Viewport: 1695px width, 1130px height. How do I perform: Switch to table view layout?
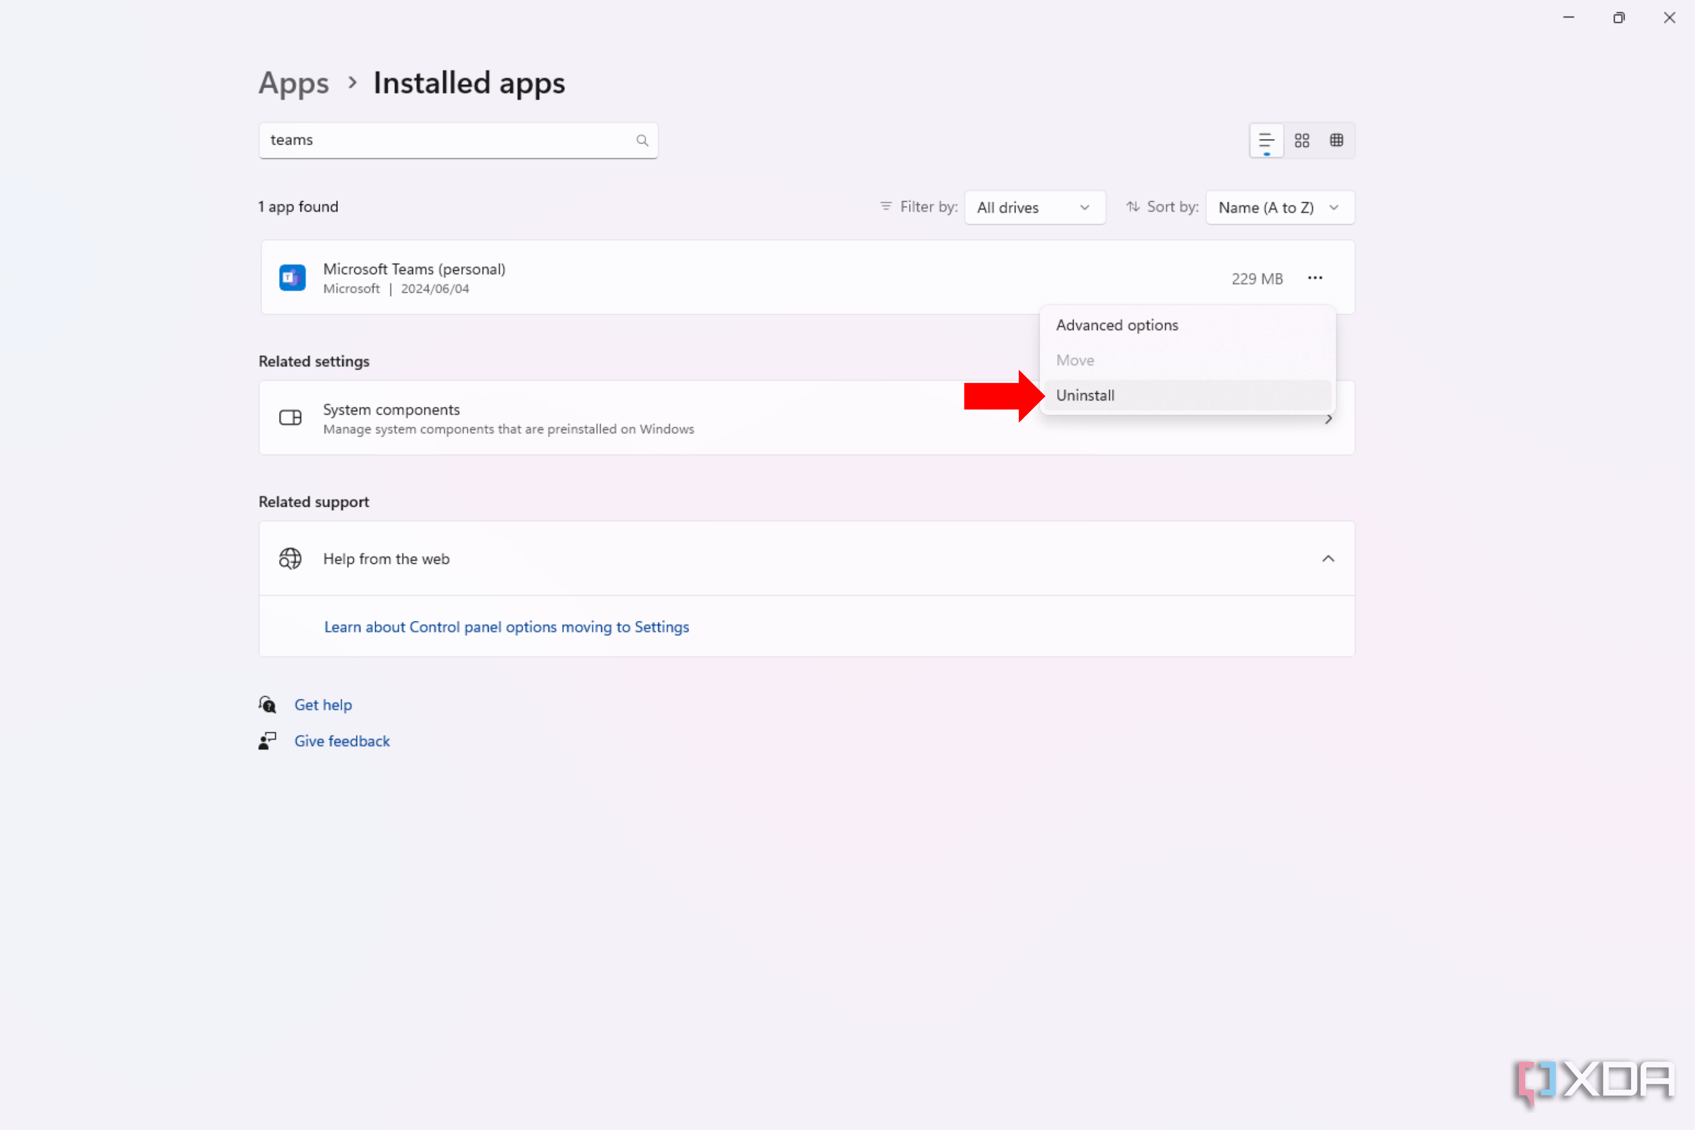[x=1337, y=140]
